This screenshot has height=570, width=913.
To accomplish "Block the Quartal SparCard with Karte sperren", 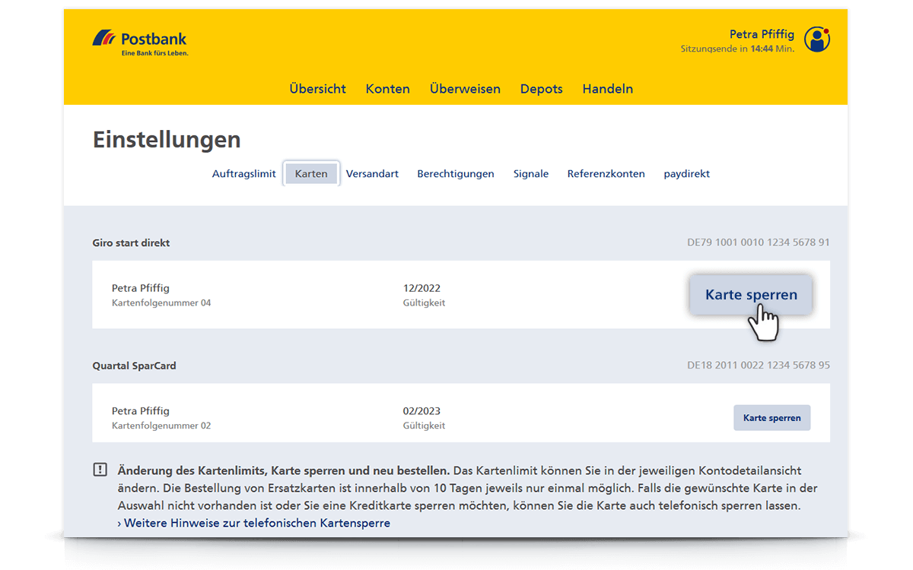I will pyautogui.click(x=771, y=418).
